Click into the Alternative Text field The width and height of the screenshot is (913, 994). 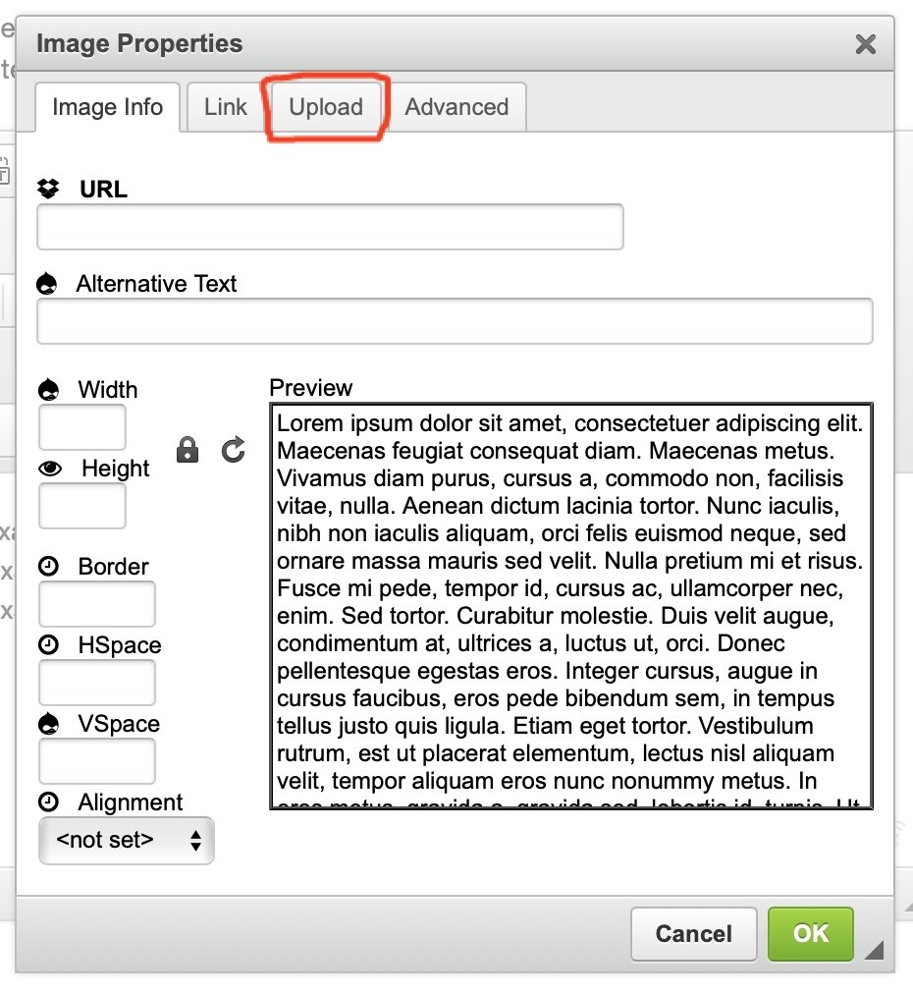(x=455, y=321)
